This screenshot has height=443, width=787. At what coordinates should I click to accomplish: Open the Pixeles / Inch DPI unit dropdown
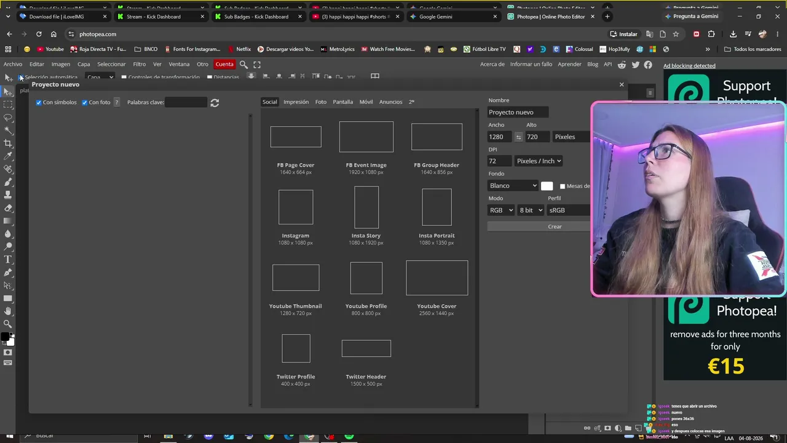coord(539,161)
